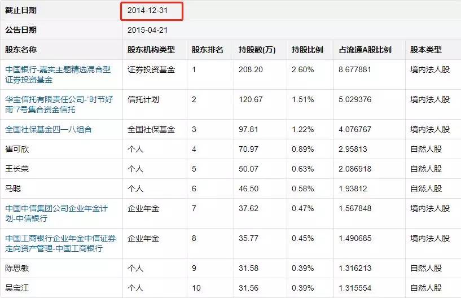Click holdings value 70.97
Image resolution: width=461 pixels, height=298 pixels.
click(x=248, y=149)
